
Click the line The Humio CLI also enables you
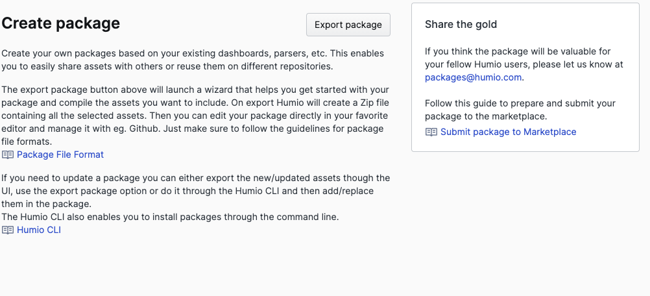170,217
